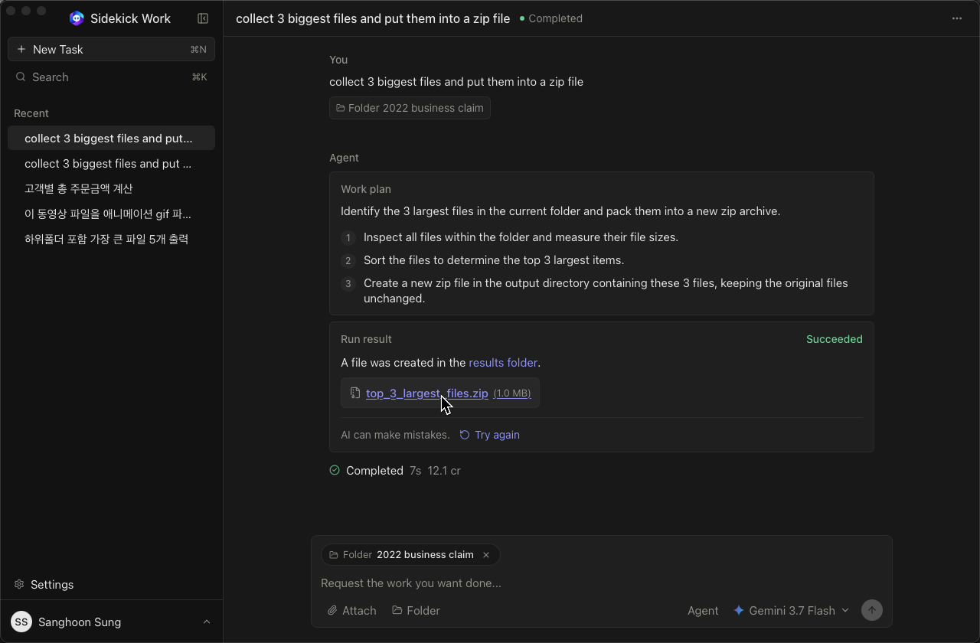Click the '(1.0 MB)' file size text
Image resolution: width=980 pixels, height=643 pixels.
coord(512,393)
